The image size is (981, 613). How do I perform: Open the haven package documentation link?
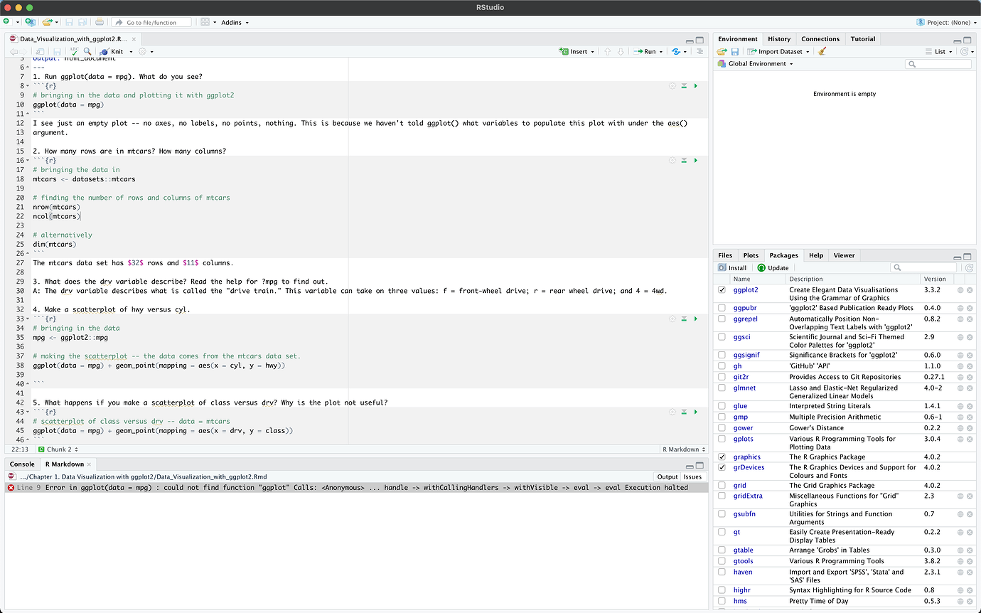[742, 572]
